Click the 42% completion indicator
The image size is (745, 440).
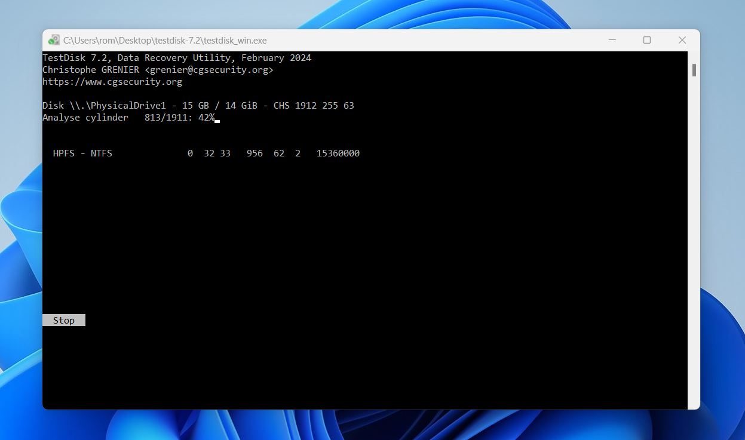tap(208, 117)
